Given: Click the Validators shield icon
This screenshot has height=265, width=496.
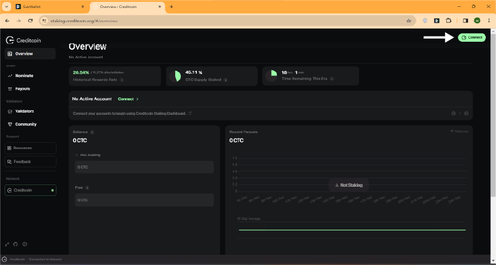Looking at the screenshot, I should click(x=10, y=111).
